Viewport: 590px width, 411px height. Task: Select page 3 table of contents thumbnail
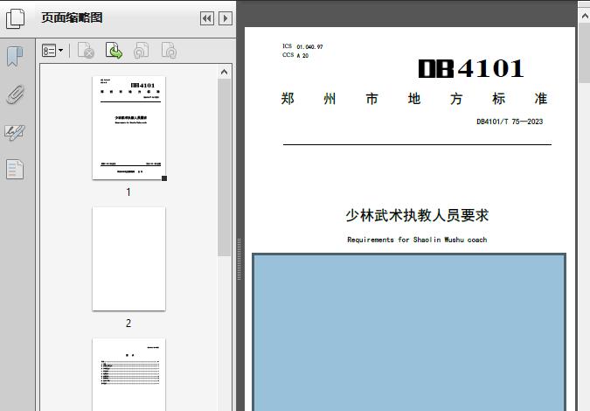click(128, 374)
